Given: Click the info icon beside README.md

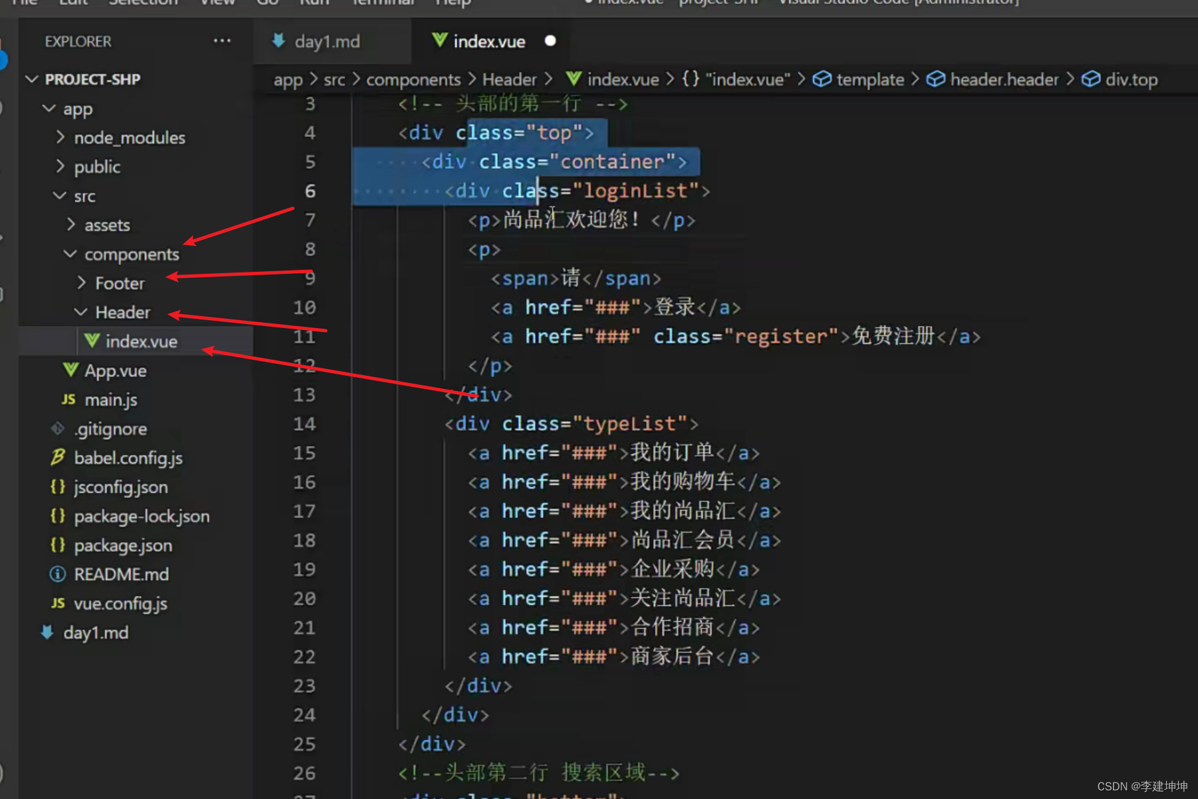Looking at the screenshot, I should click(x=58, y=574).
